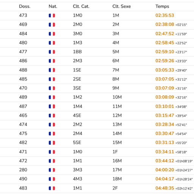The image size is (194, 194).
Task: Sort results by the Temps column
Action: pos(162,6)
